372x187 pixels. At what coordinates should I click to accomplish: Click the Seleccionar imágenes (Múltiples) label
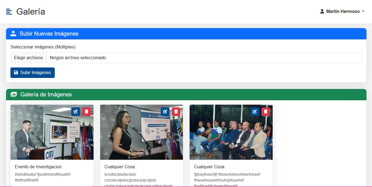click(x=43, y=47)
